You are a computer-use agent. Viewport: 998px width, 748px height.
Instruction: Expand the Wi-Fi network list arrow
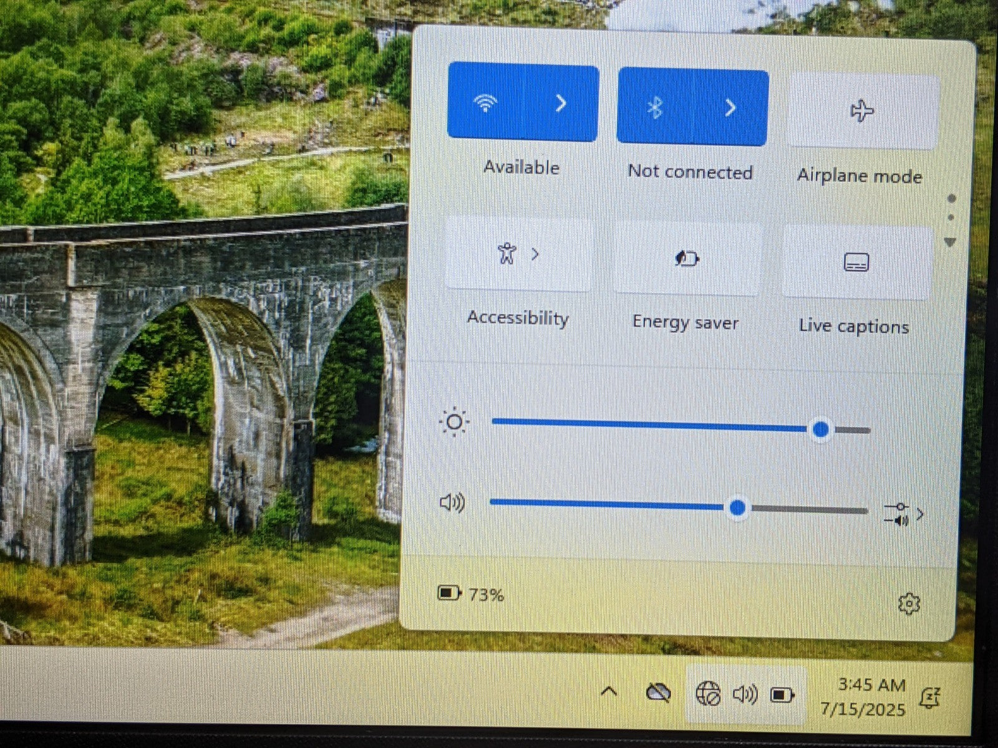click(x=561, y=103)
